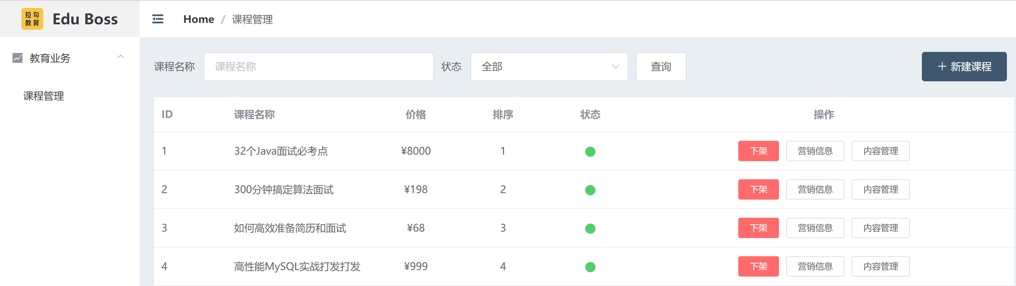Click price ¥68 cell
Image resolution: width=1016 pixels, height=286 pixels.
point(416,228)
